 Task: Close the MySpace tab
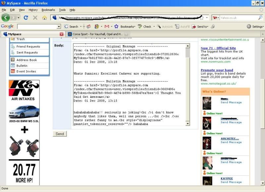click(62, 34)
